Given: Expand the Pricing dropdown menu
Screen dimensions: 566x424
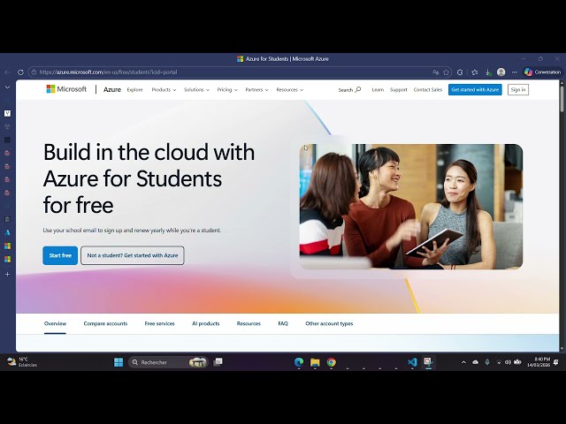Looking at the screenshot, I should point(227,90).
